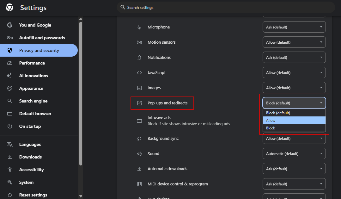Open Search engine settings section
The height and width of the screenshot is (199, 341).
[x=39, y=101]
